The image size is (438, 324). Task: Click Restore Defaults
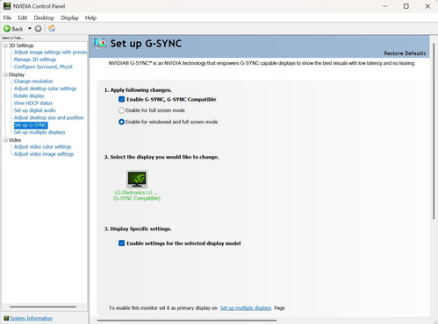(x=405, y=53)
